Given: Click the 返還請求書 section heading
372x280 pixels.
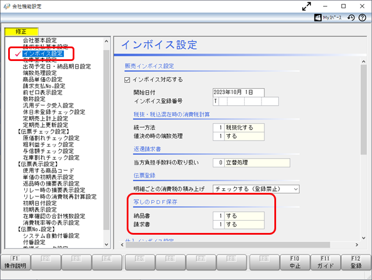Looking at the screenshot, I should coord(147,149).
